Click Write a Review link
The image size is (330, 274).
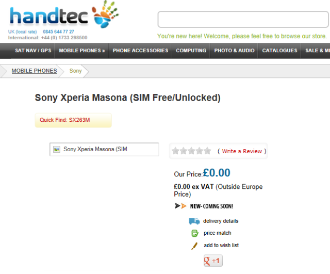tap(242, 151)
